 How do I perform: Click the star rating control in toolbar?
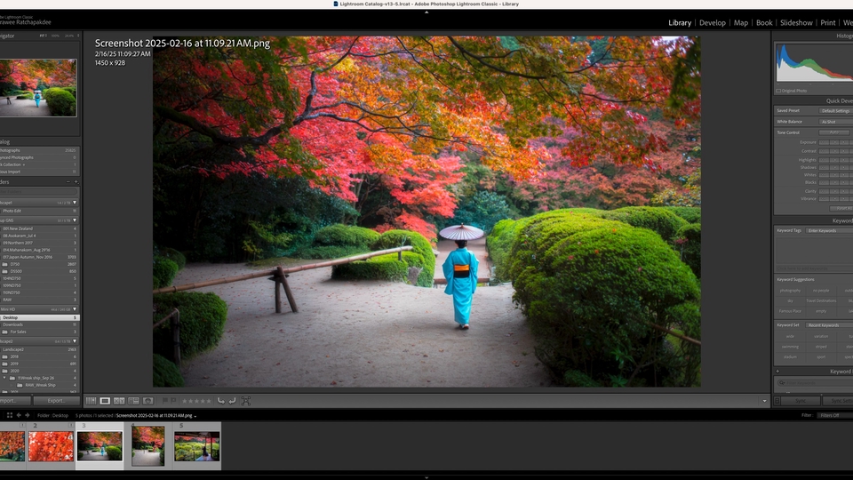(196, 401)
